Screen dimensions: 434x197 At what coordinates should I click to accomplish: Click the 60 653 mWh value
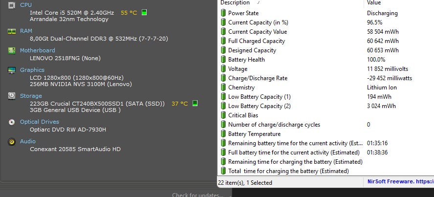click(x=383, y=50)
